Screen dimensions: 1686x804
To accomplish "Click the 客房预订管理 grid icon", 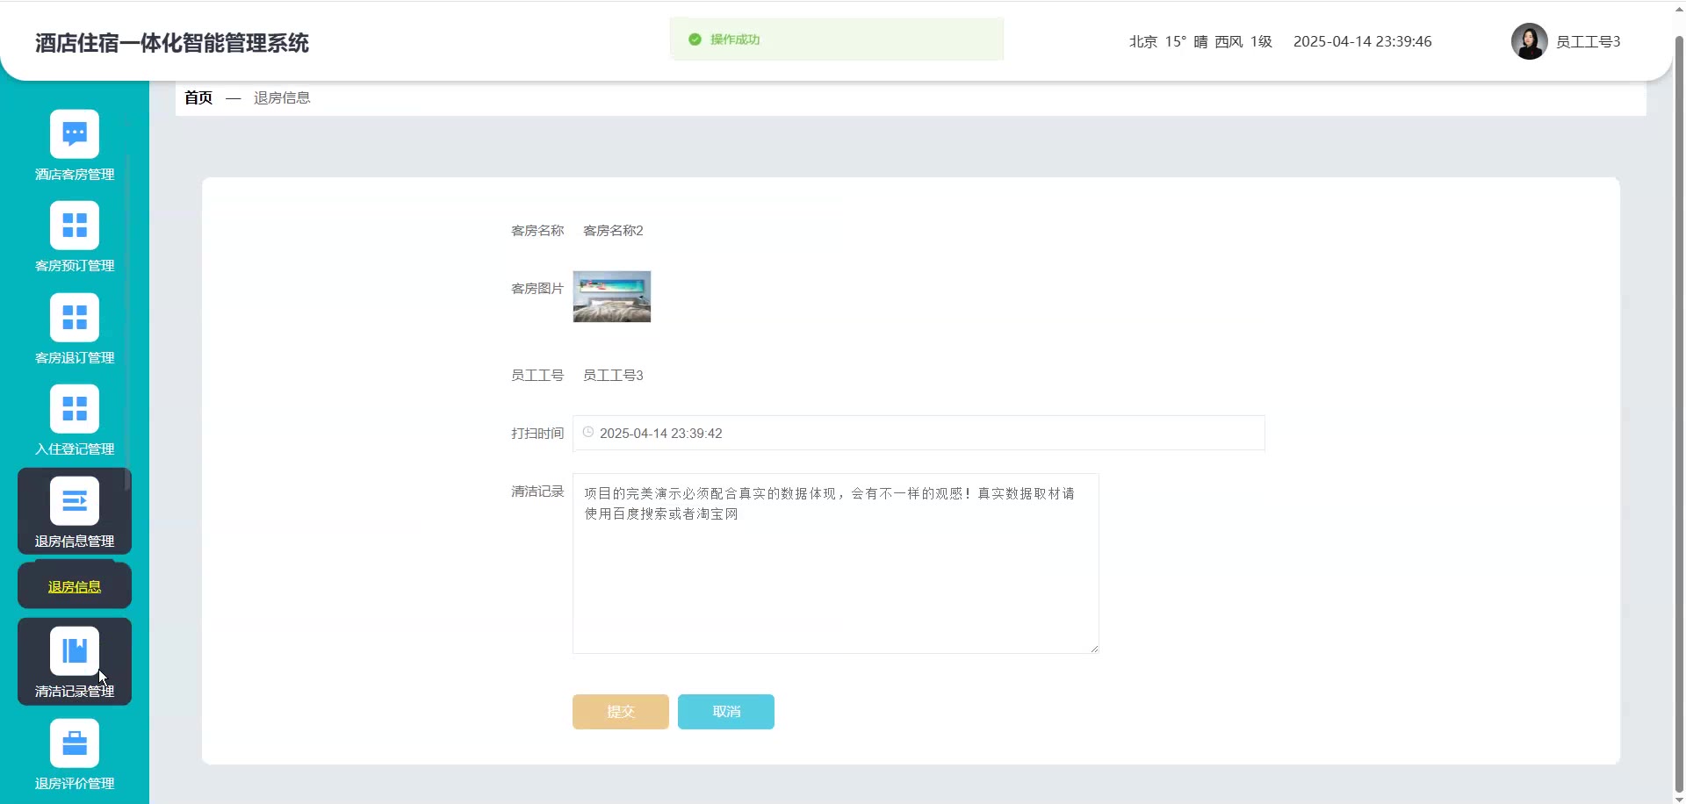I will tap(75, 226).
